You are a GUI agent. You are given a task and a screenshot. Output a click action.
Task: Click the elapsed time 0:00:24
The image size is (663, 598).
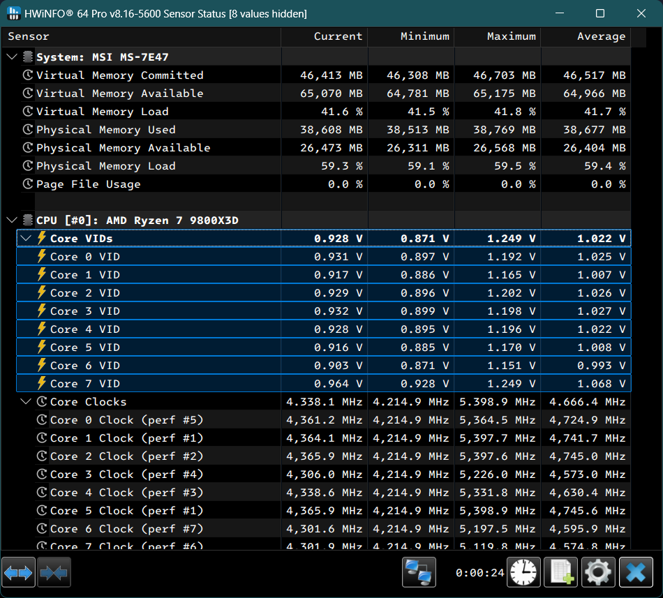[x=480, y=573]
